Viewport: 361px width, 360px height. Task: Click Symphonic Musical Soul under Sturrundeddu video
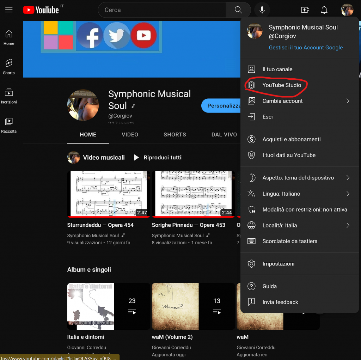tap(93, 236)
